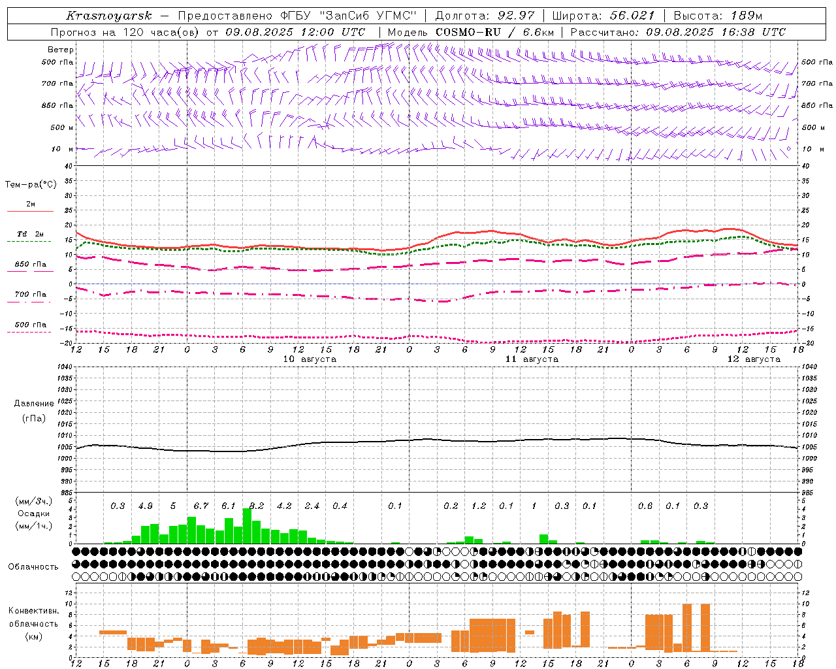The image size is (836, 669).
Task: Click the 6.7 precipitation value
Action: pos(201,506)
